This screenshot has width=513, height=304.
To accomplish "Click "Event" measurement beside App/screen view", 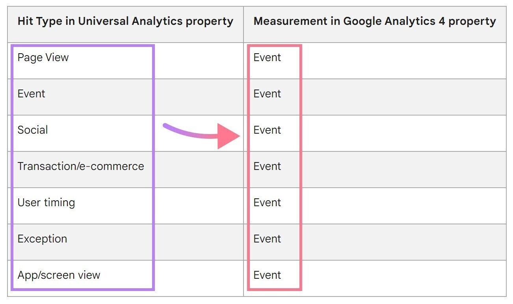I will 267,275.
